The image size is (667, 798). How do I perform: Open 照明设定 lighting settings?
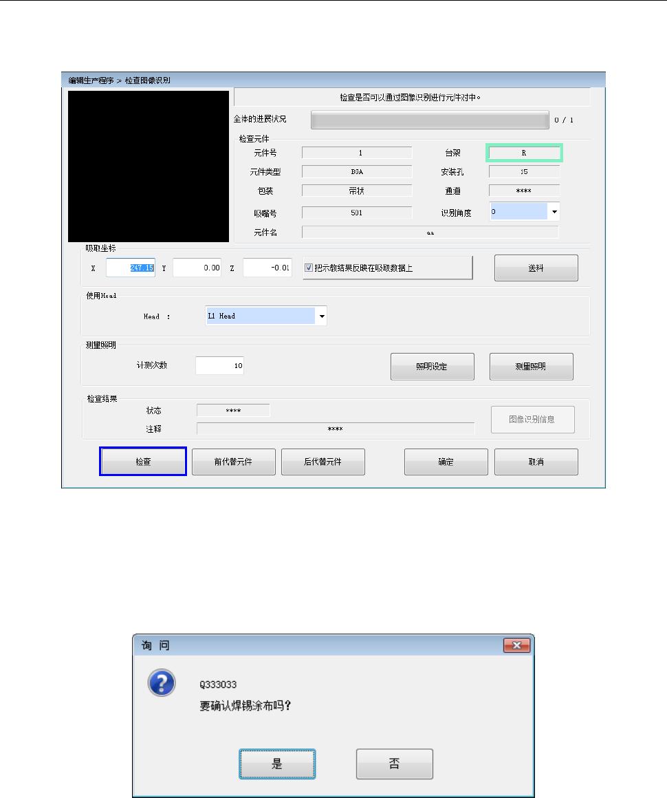(433, 367)
